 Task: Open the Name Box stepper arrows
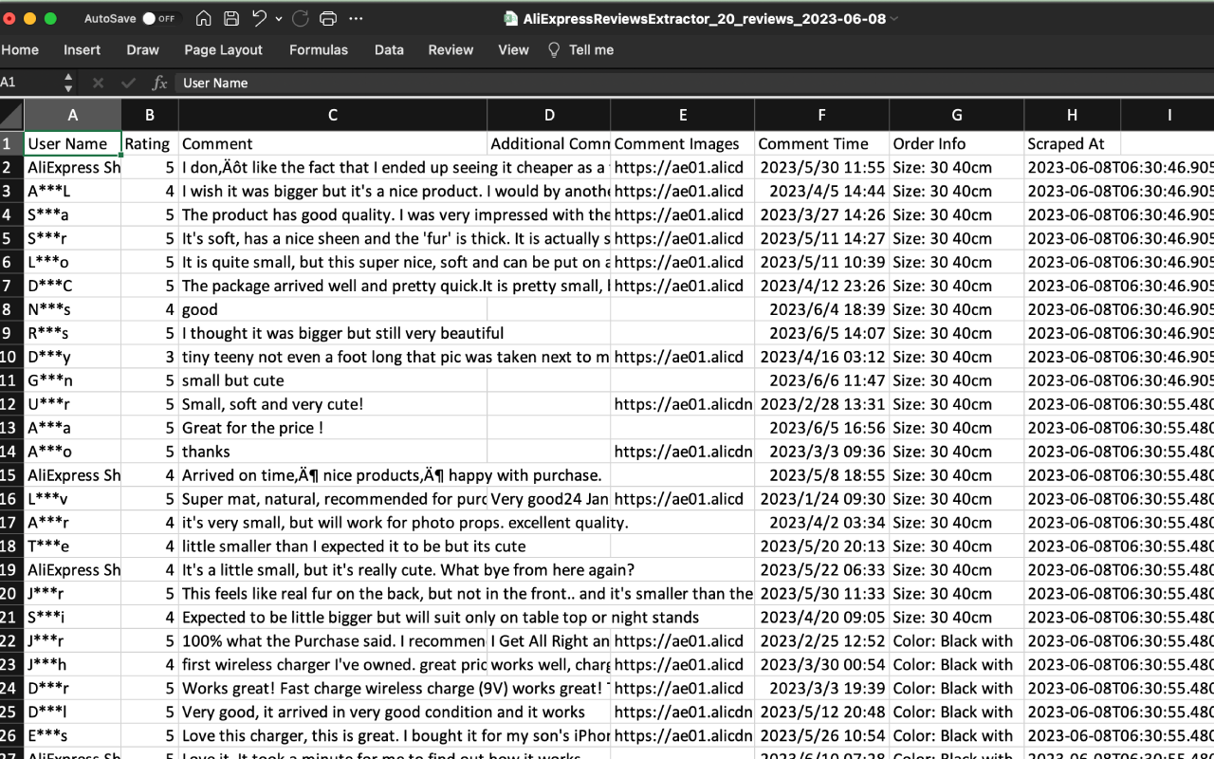click(x=68, y=83)
